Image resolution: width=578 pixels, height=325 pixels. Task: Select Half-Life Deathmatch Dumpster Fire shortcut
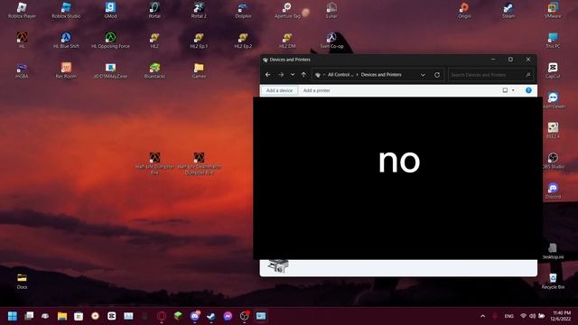pyautogui.click(x=199, y=163)
